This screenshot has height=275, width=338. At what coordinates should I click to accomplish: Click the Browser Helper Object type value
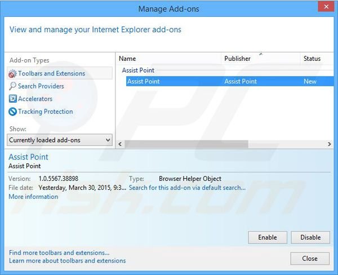click(190, 179)
